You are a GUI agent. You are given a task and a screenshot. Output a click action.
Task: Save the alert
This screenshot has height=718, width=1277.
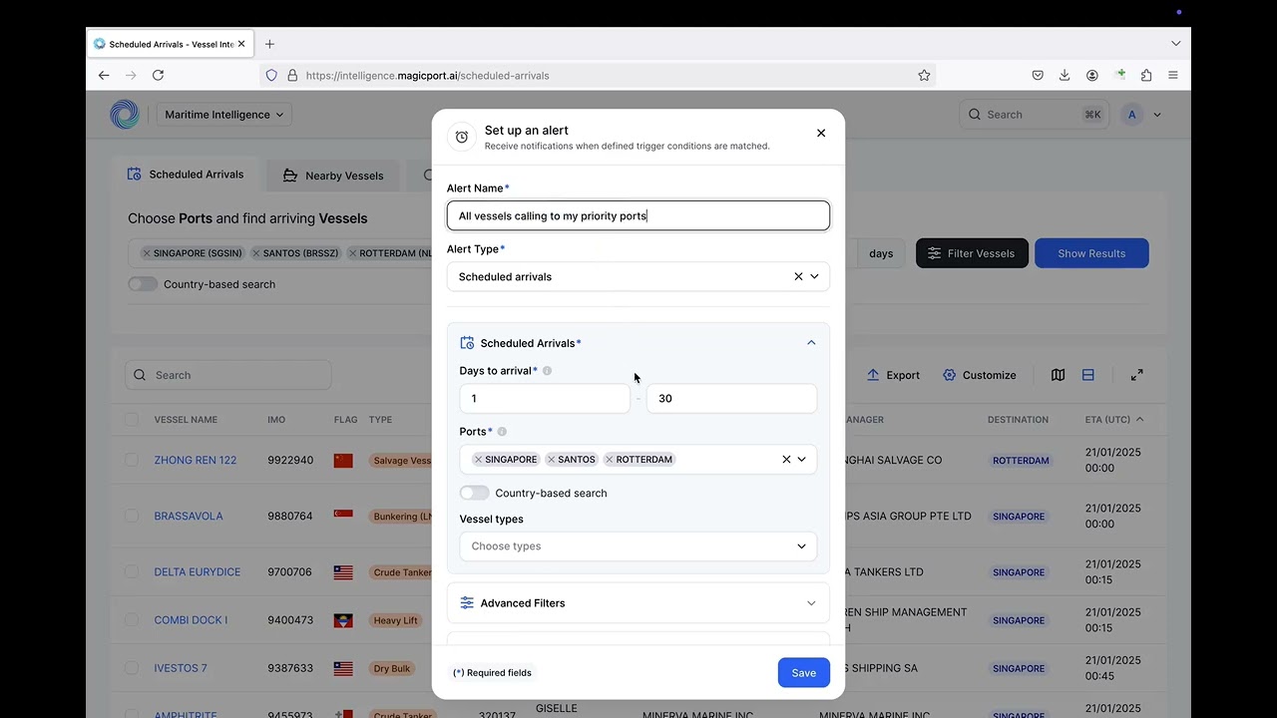point(803,673)
